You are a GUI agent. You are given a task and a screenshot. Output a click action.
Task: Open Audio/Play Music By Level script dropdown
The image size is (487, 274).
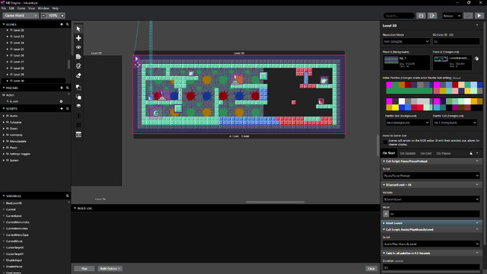click(431, 244)
